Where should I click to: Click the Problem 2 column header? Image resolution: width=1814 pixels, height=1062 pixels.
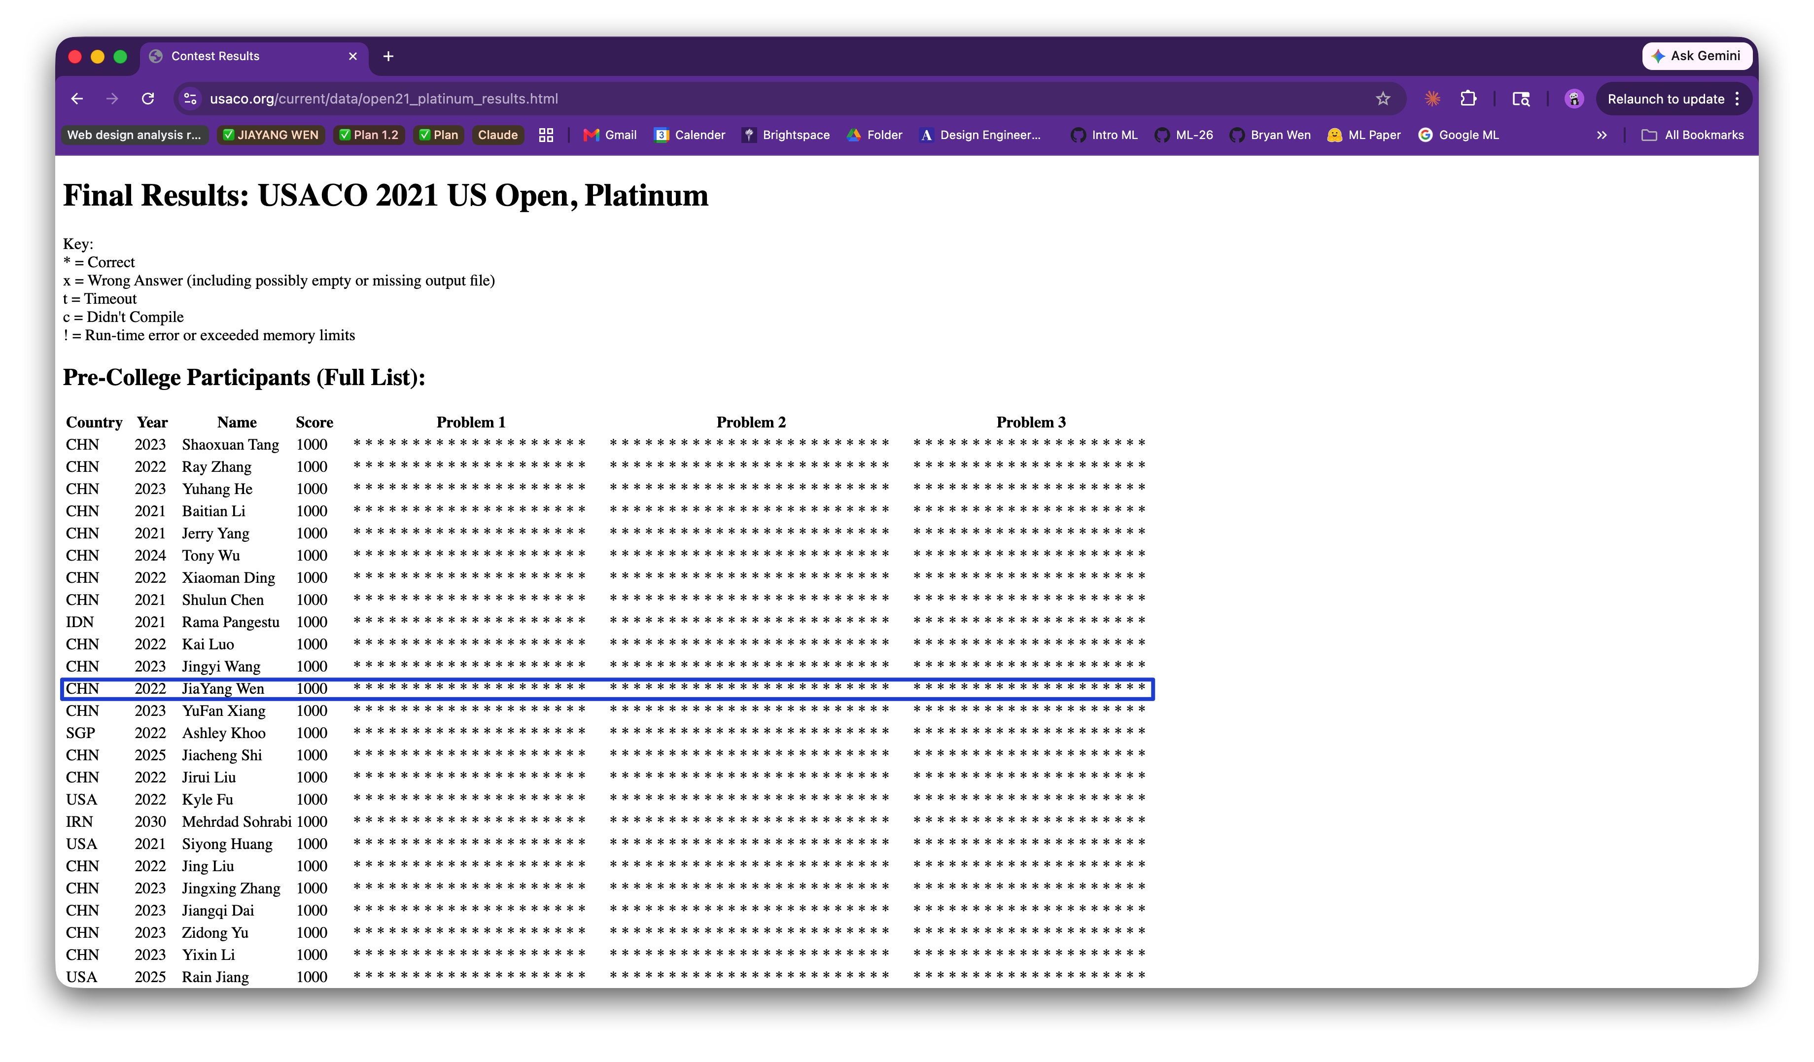coord(751,422)
